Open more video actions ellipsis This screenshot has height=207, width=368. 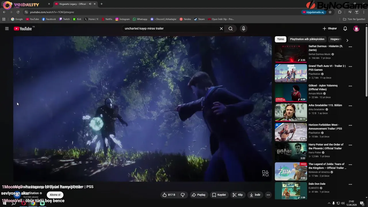pyautogui.click(x=268, y=195)
